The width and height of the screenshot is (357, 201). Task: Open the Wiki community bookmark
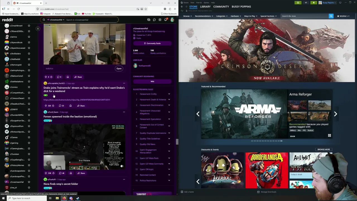click(152, 82)
